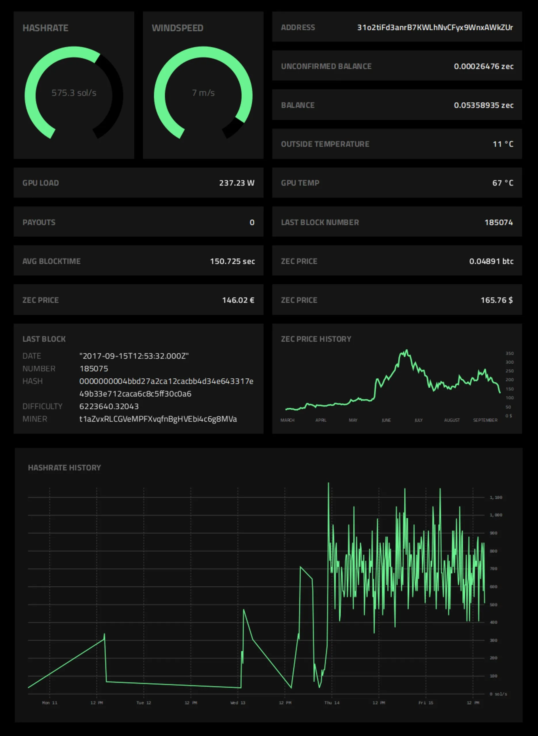
Task: Click the WINDSPEED panel title
Action: tap(178, 28)
